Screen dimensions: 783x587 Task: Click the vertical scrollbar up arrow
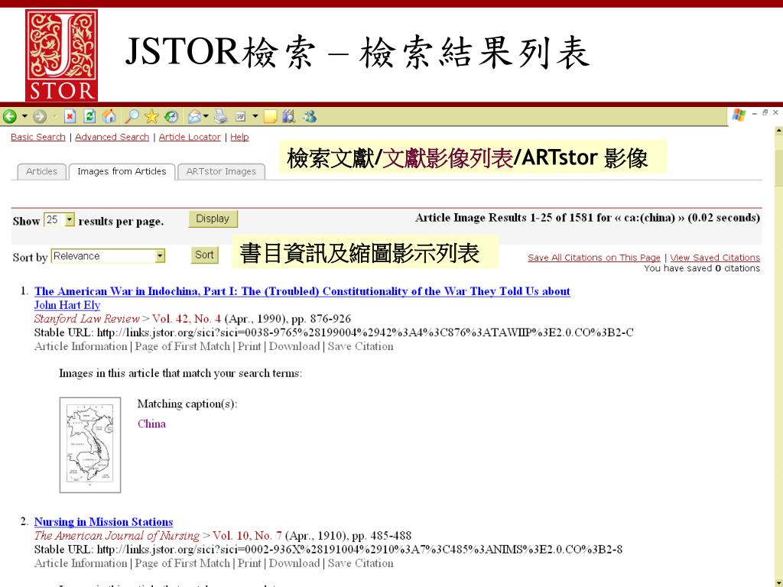tap(778, 131)
